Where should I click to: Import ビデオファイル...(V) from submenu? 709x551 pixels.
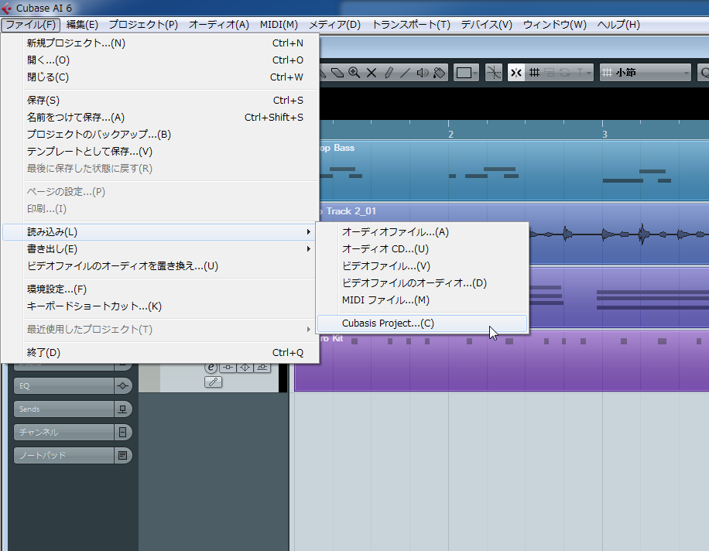pyautogui.click(x=423, y=266)
